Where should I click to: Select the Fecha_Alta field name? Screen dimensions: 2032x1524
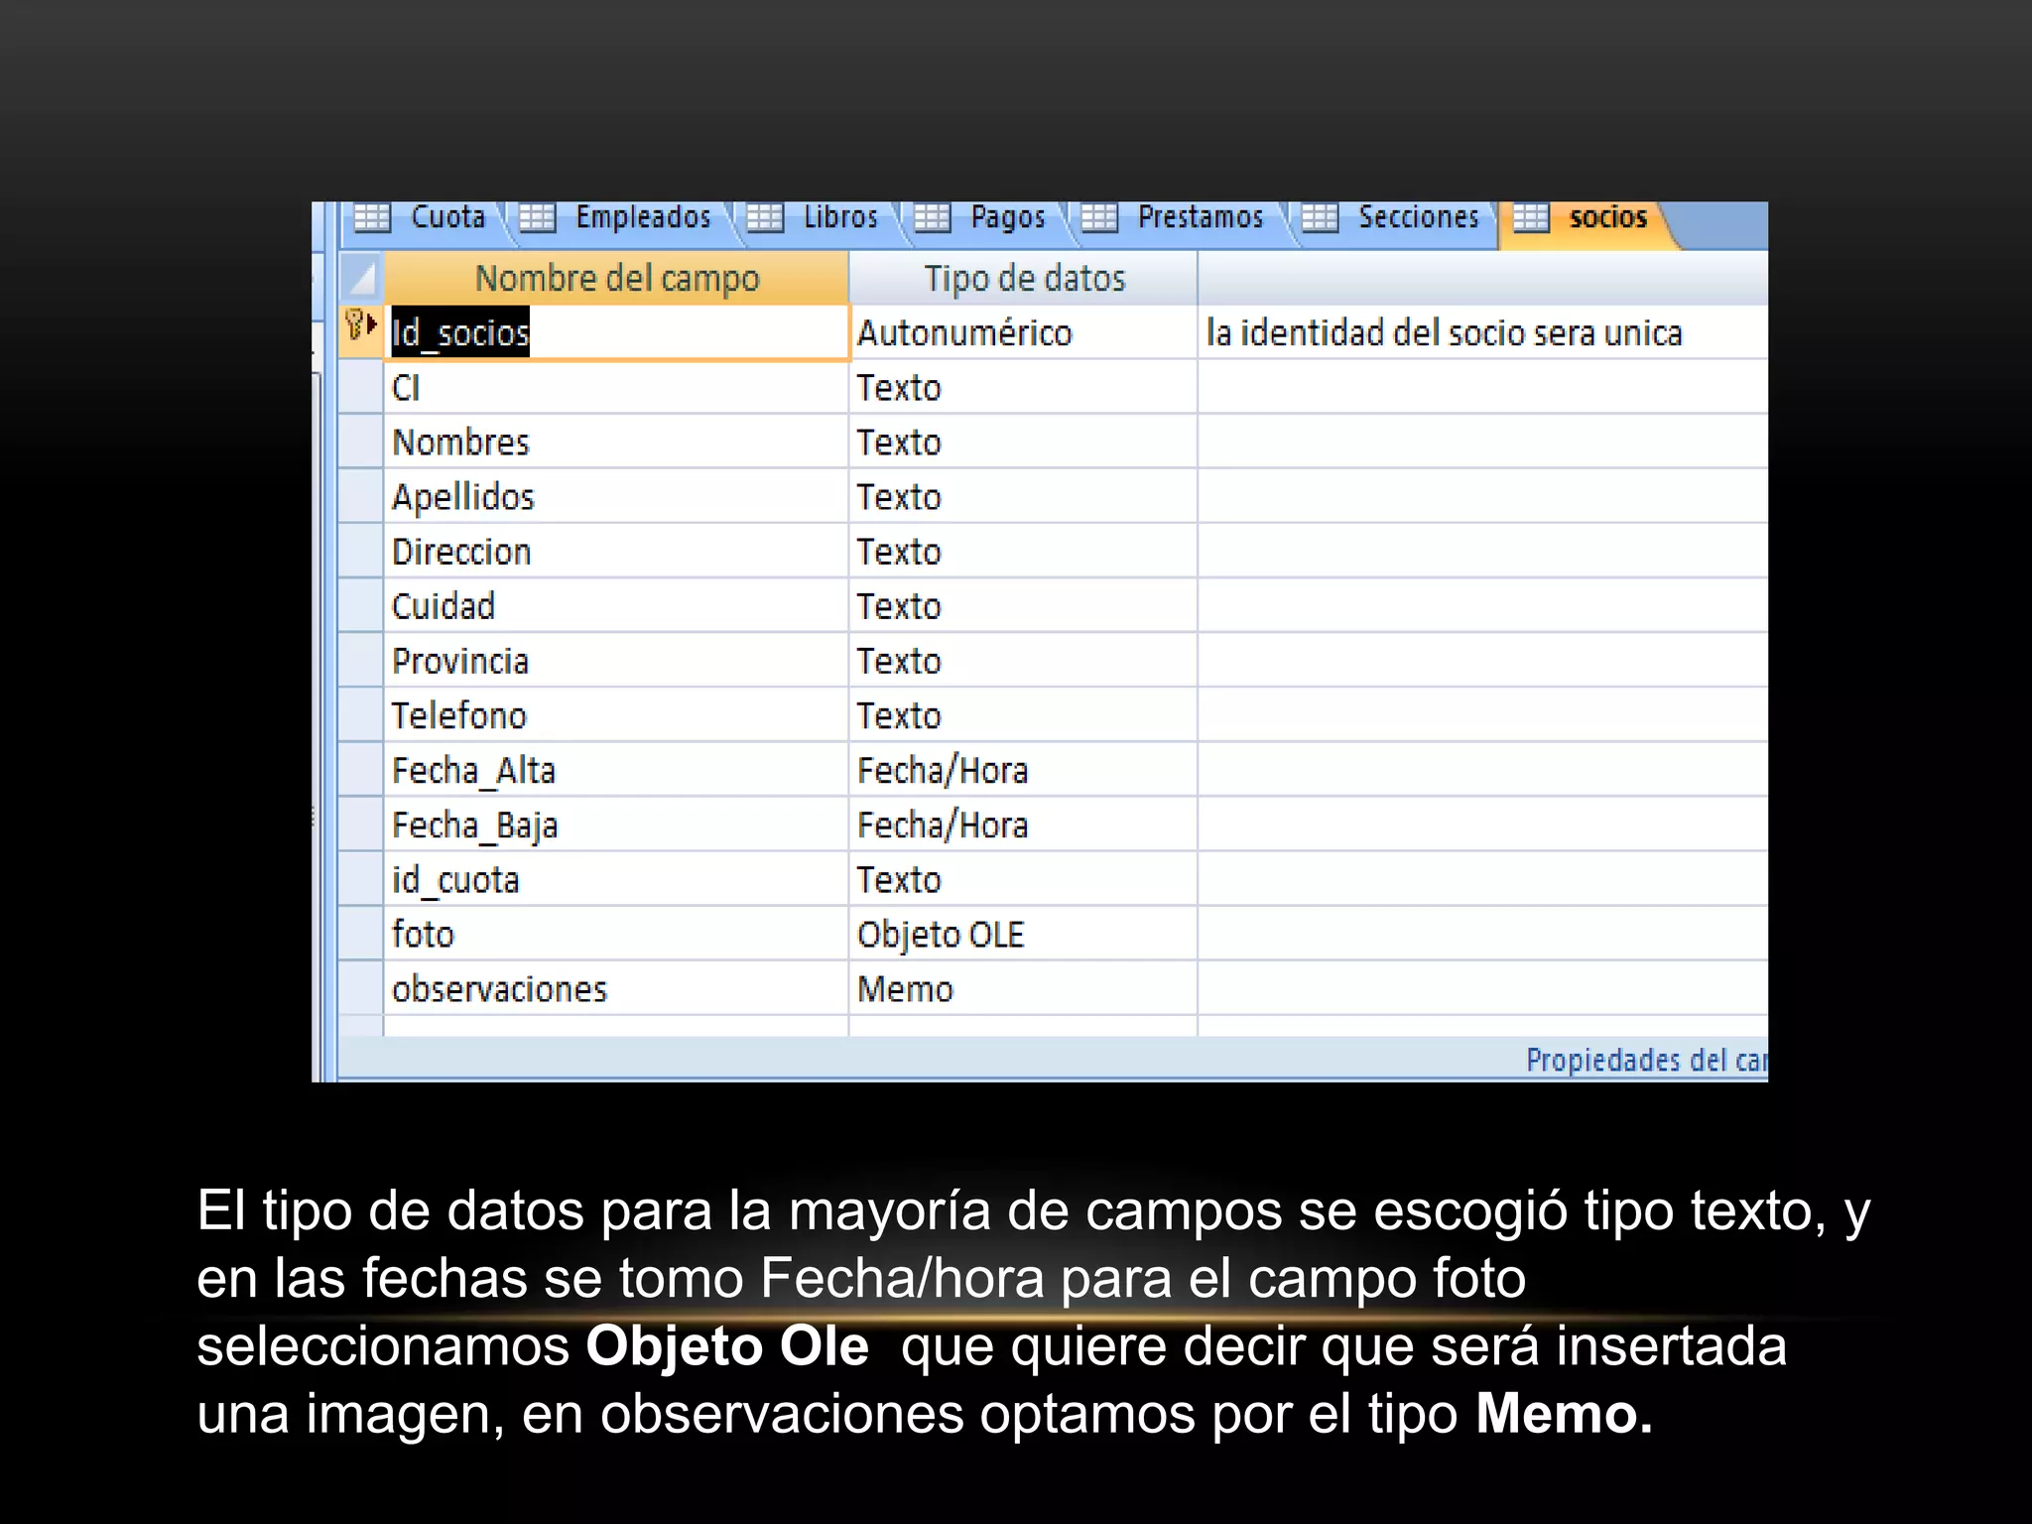pos(616,769)
